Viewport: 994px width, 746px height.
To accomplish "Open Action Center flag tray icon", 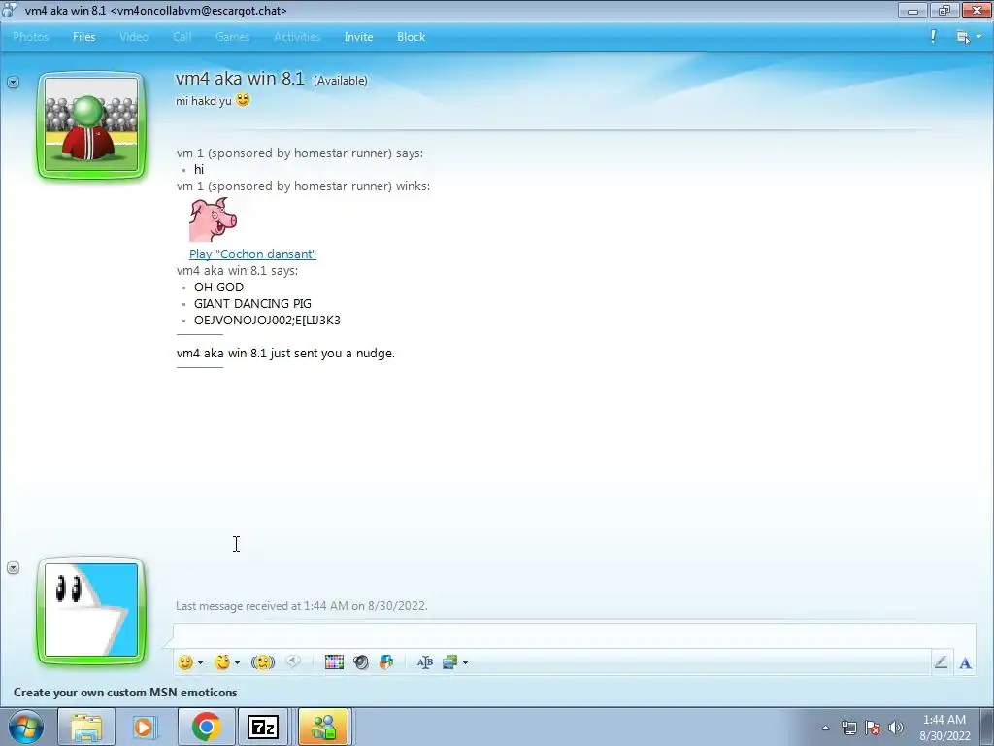I will (x=873, y=728).
